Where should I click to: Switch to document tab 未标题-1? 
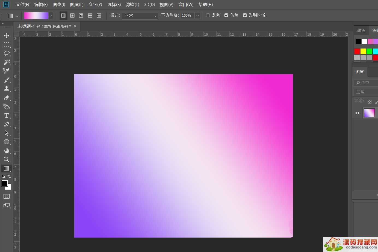click(44, 26)
